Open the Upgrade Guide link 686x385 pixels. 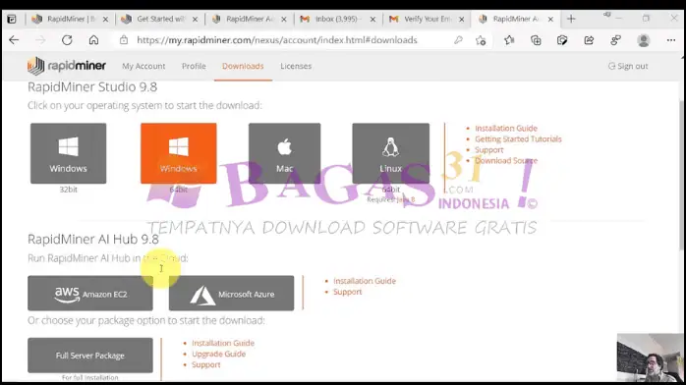[218, 354]
